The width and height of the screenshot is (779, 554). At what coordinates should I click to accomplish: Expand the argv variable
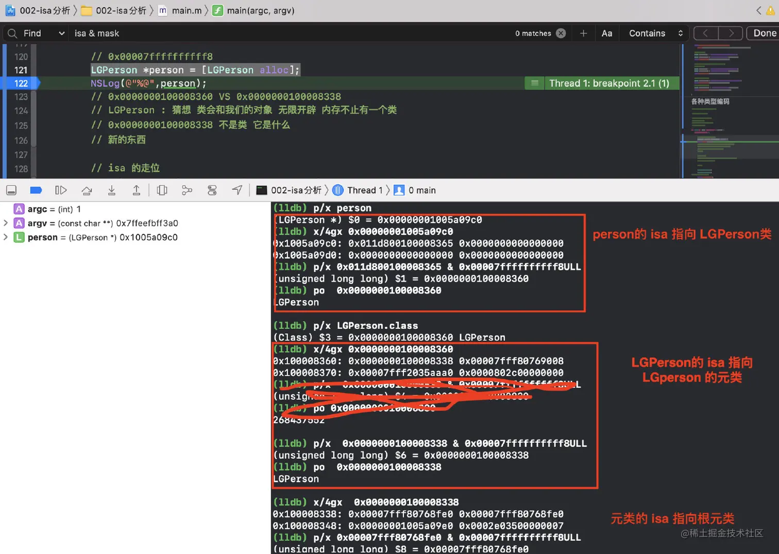[6, 223]
